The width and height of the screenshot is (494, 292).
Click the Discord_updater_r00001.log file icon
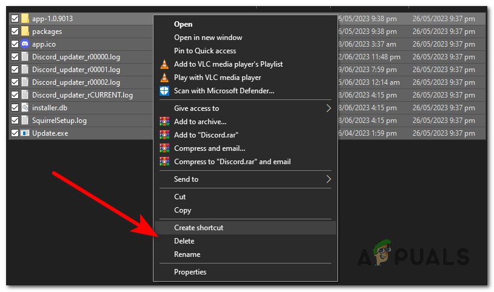point(25,69)
